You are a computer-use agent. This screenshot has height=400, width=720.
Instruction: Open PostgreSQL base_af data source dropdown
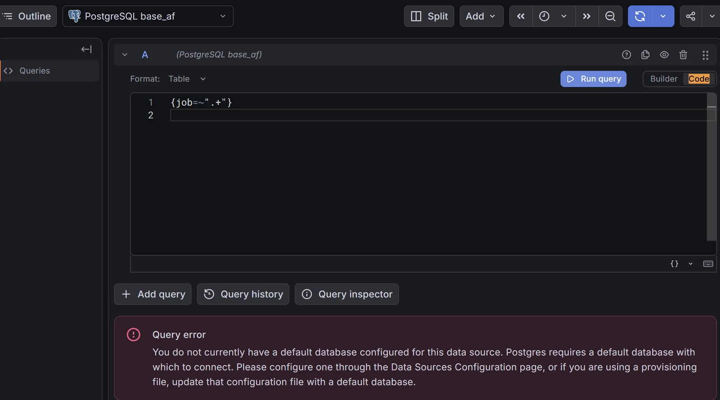[148, 16]
